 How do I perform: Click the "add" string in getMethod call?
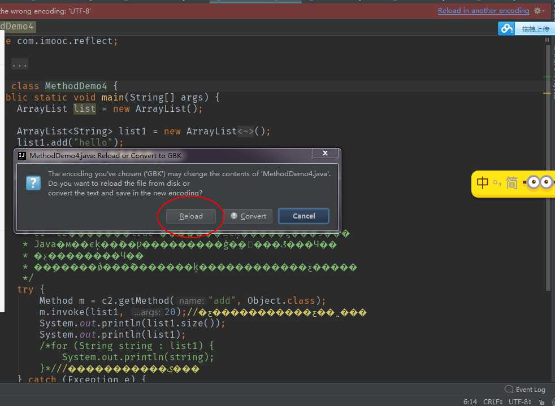pyautogui.click(x=222, y=300)
